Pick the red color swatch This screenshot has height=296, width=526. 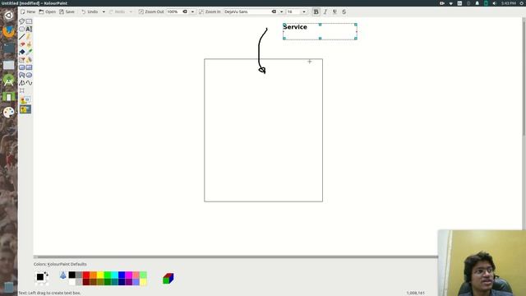click(85, 275)
